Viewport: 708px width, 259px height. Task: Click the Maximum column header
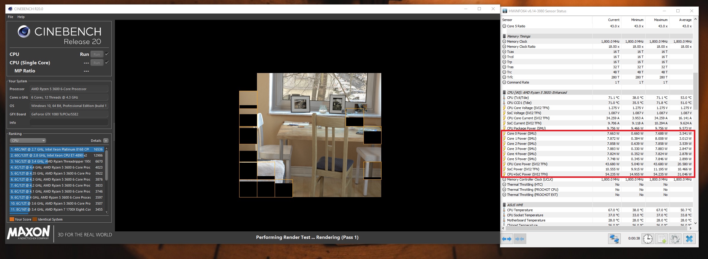coord(657,20)
